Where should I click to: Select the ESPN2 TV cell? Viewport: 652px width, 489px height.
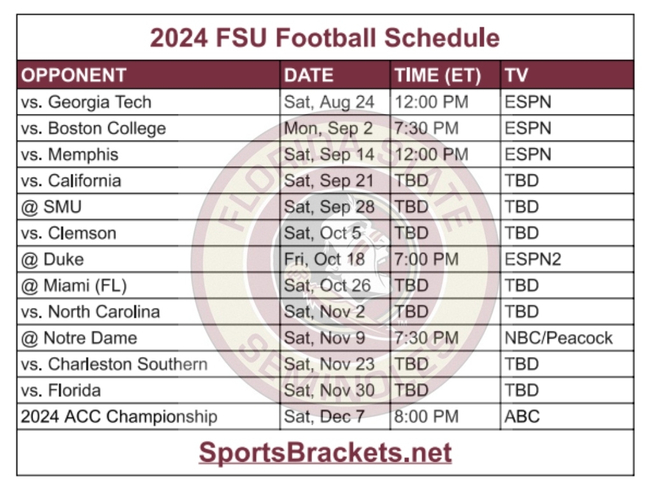coord(532,259)
